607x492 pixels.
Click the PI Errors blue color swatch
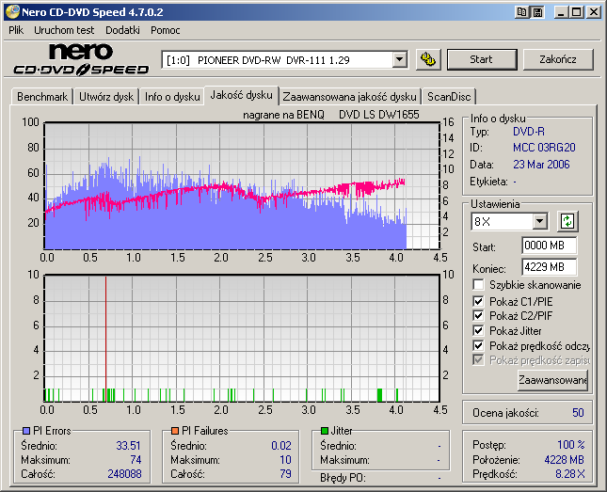pyautogui.click(x=26, y=431)
